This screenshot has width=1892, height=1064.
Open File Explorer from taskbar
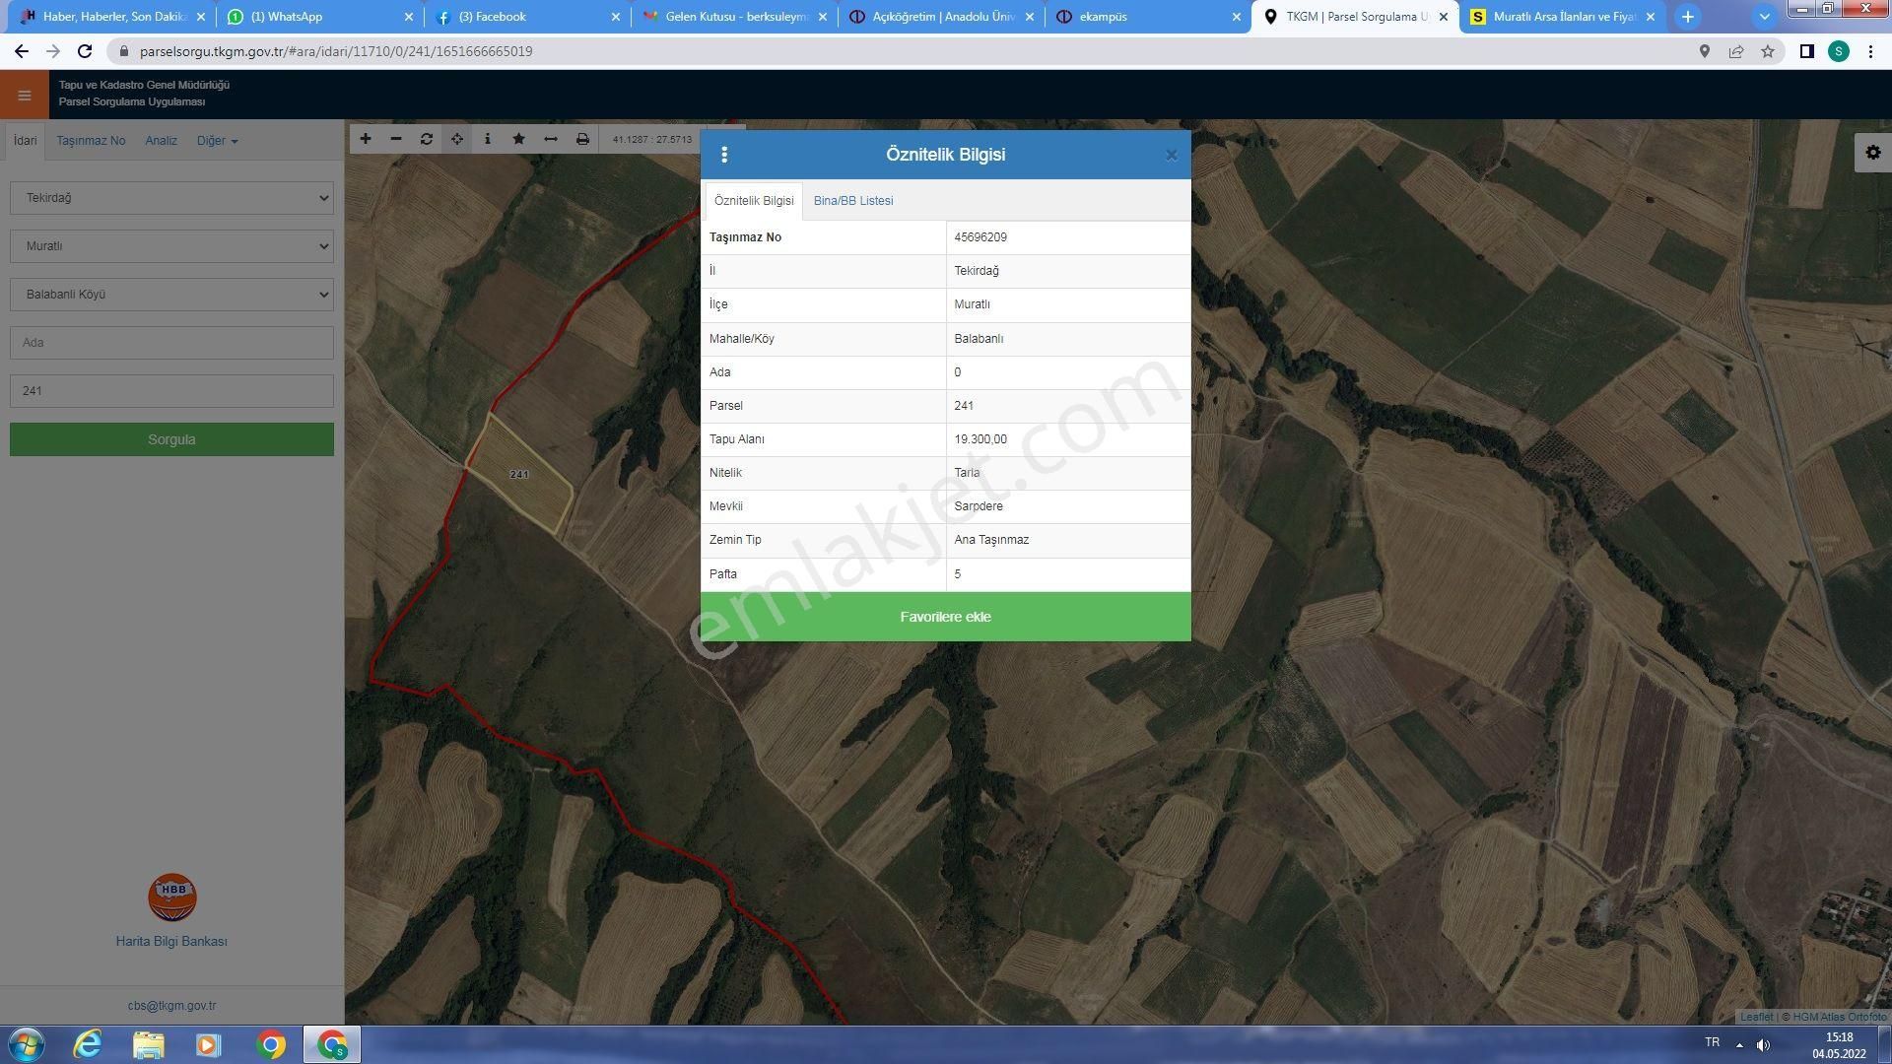click(x=148, y=1044)
